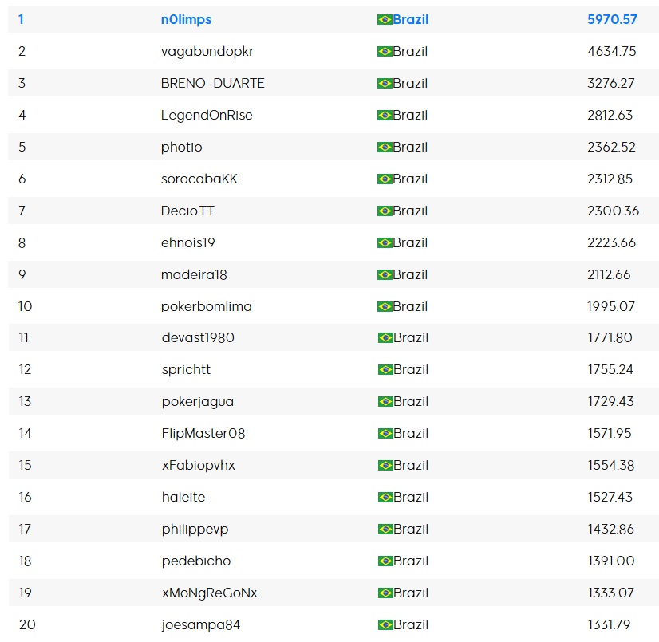Click the Brazil flag in Decio.TT row
Image resolution: width=659 pixels, height=642 pixels.
pyautogui.click(x=384, y=211)
